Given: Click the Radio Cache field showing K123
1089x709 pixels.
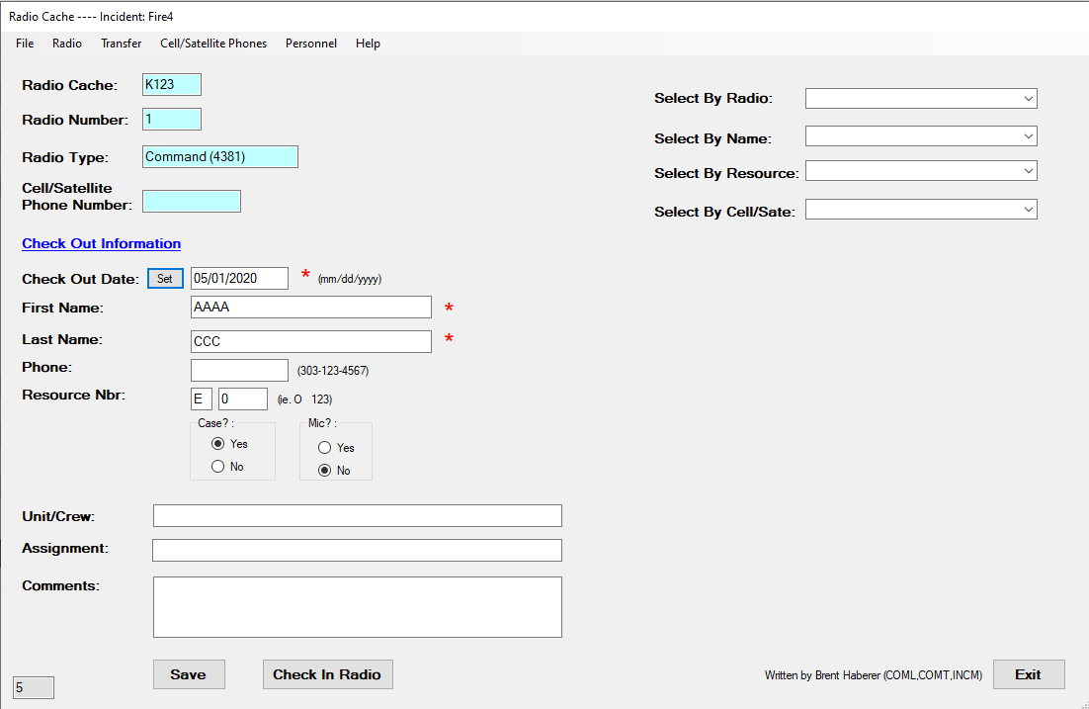Looking at the screenshot, I should tap(172, 85).
